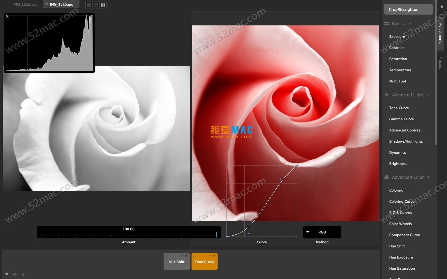The image size is (447, 279).
Task: Pin the Hue Shift adjustment chip
Action: coord(182,256)
